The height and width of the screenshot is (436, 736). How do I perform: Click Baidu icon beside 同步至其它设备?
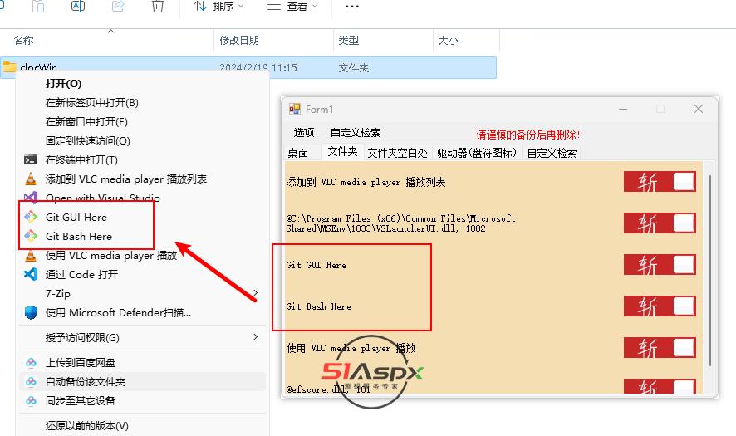[x=31, y=401]
